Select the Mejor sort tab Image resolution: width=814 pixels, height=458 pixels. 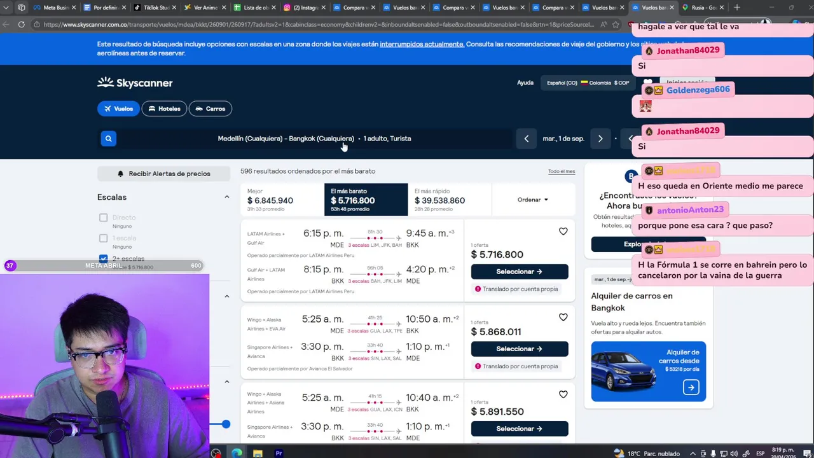point(282,200)
